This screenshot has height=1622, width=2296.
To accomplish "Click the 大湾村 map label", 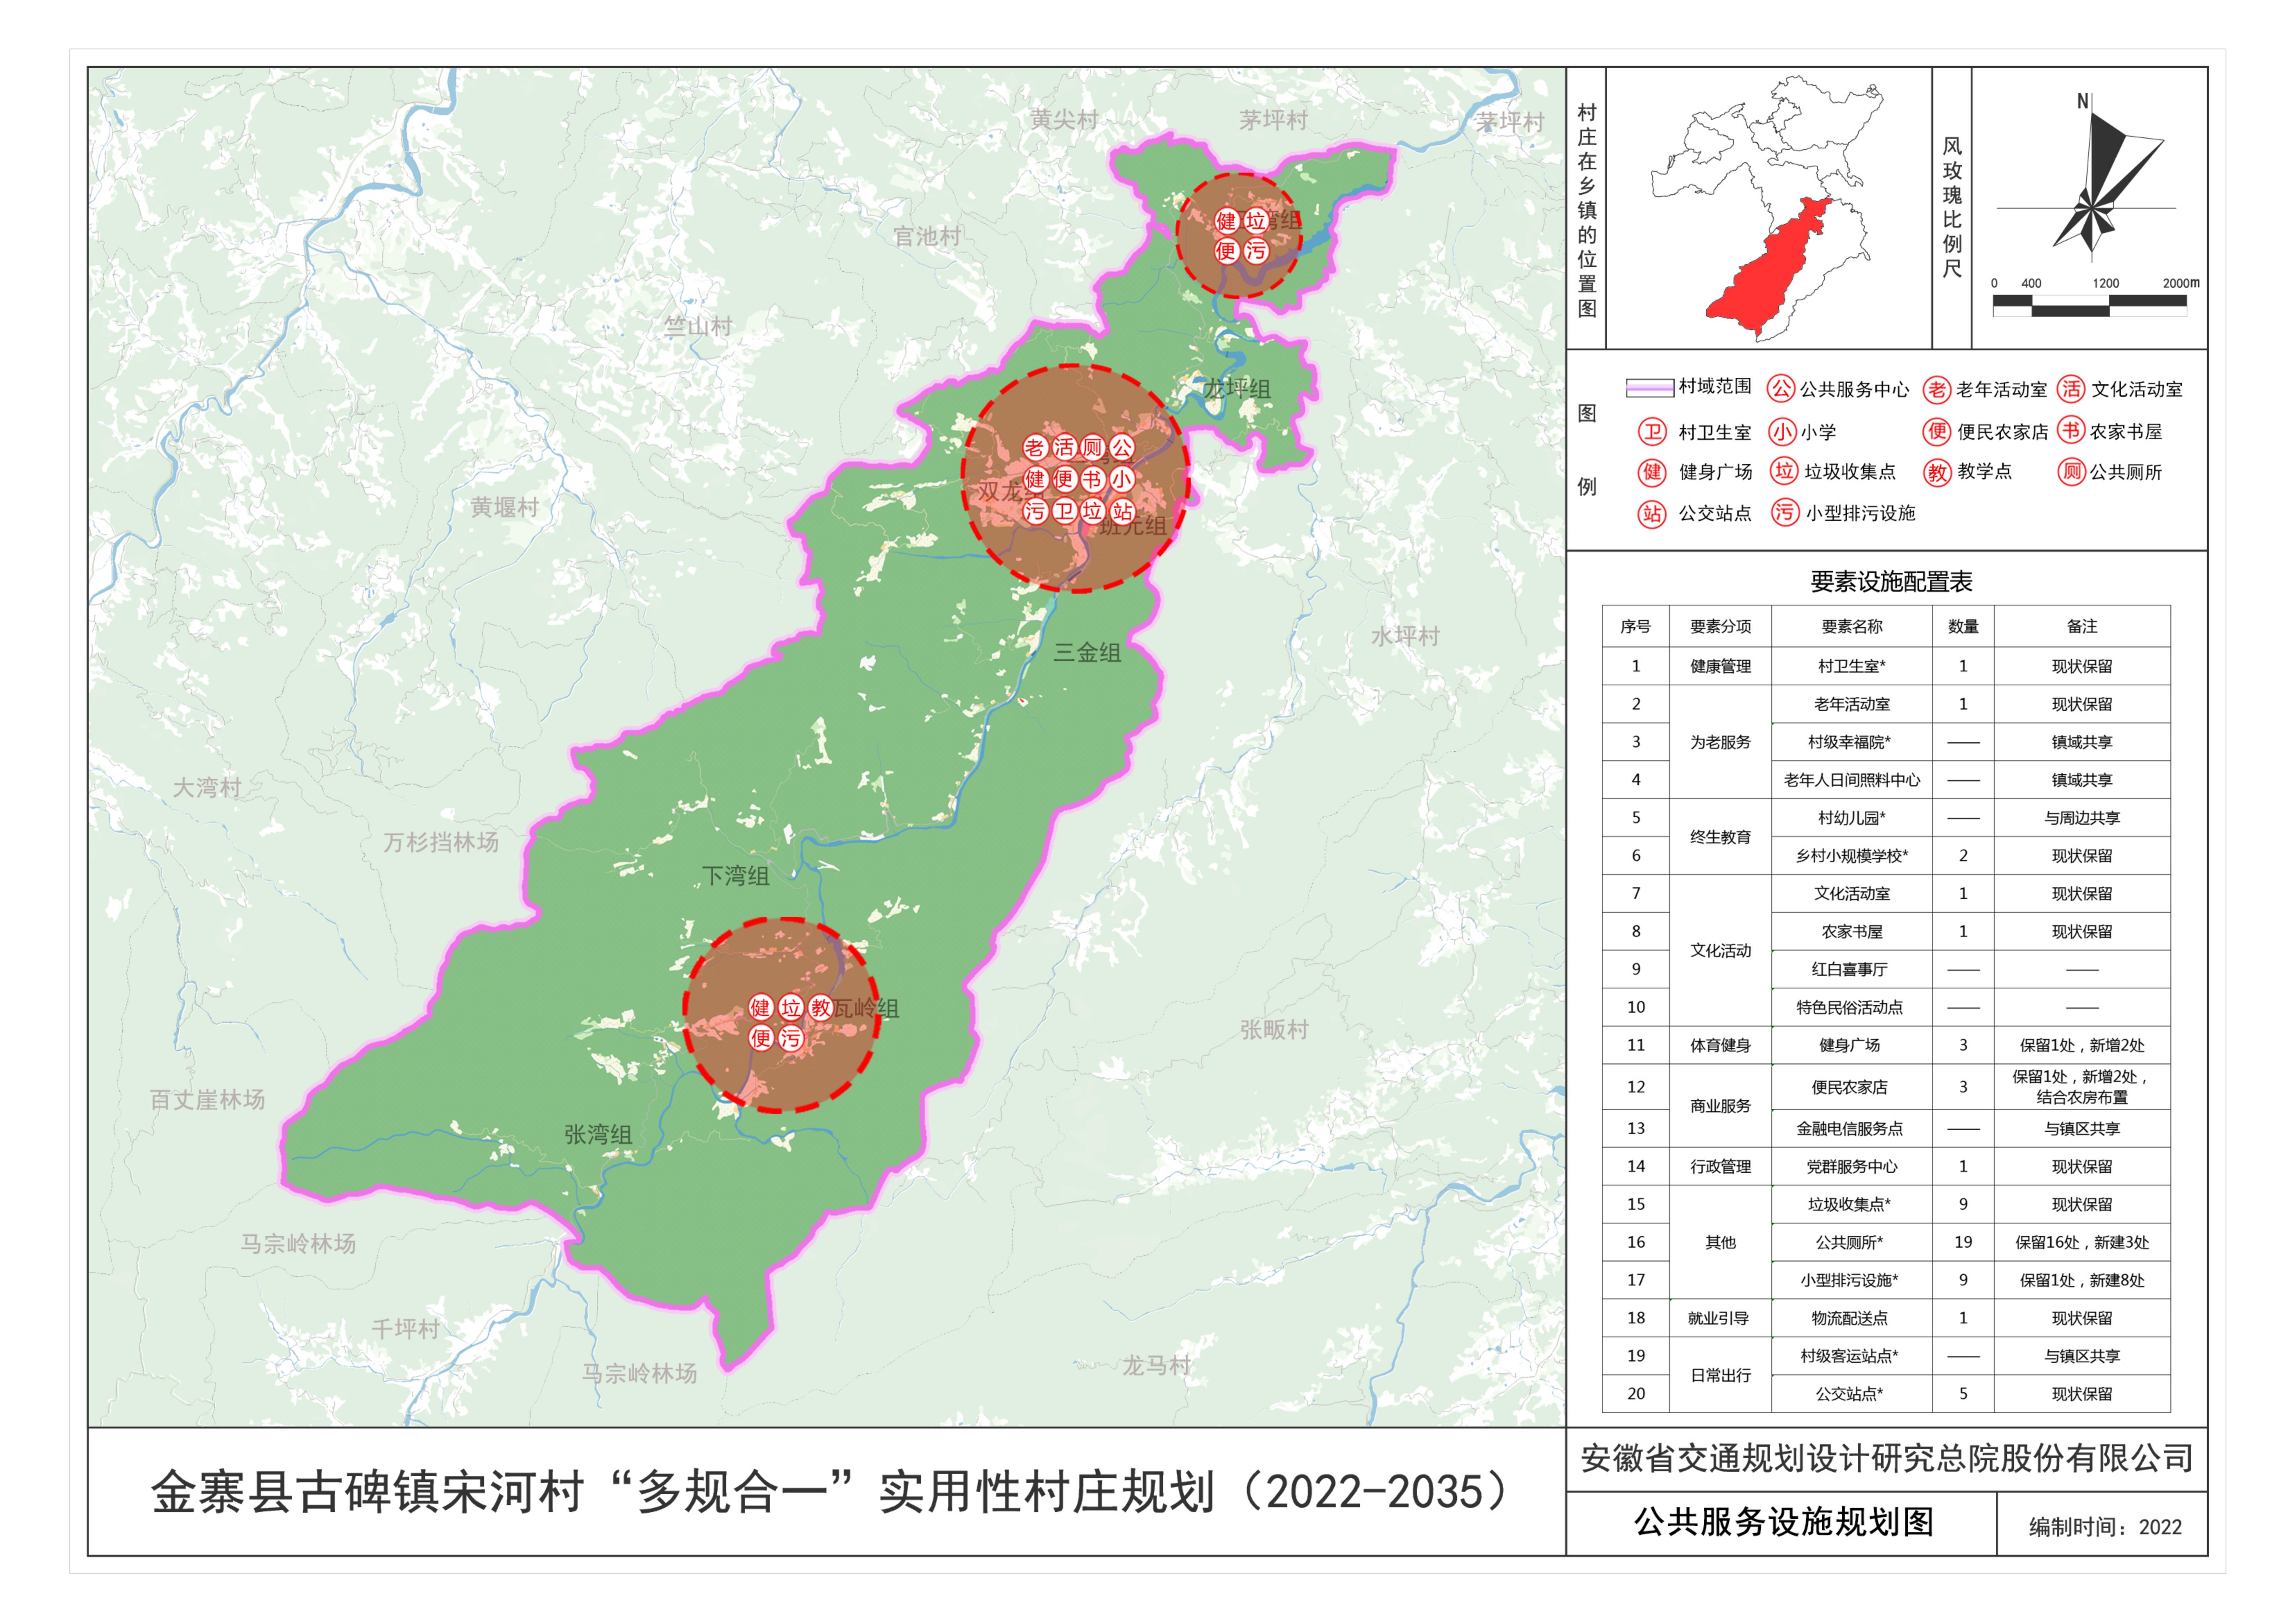I will pyautogui.click(x=207, y=787).
